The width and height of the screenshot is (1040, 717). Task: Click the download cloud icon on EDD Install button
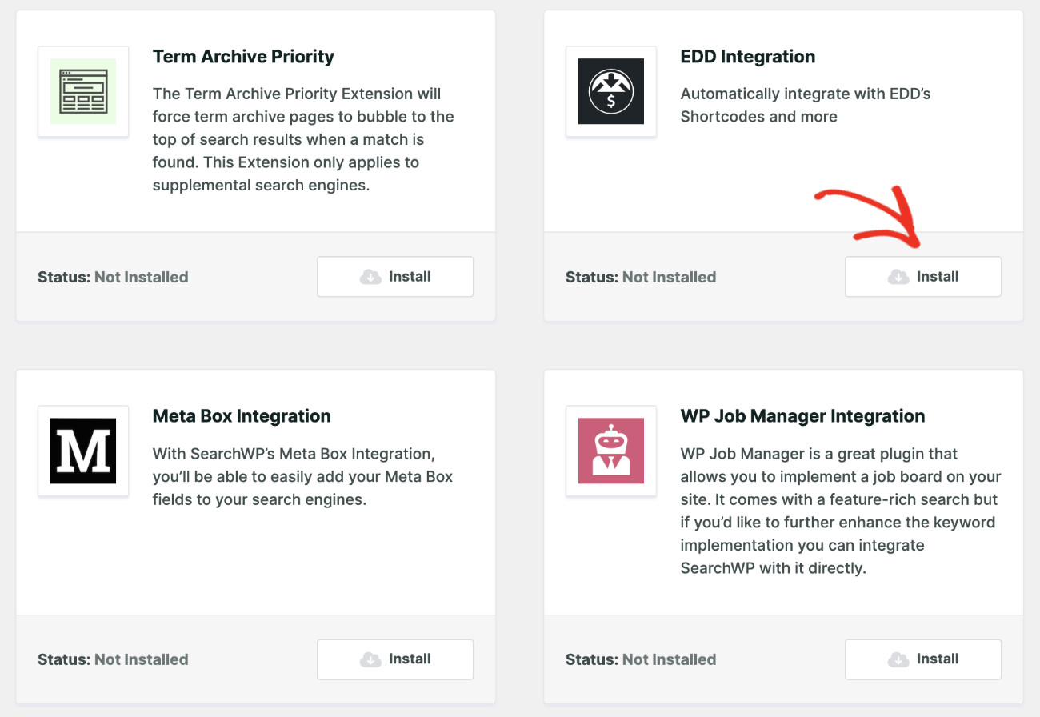click(x=897, y=276)
